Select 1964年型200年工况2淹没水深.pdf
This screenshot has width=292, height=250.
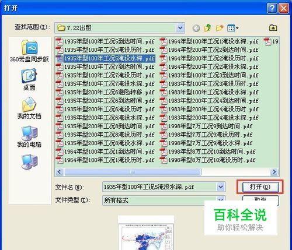tap(209, 67)
